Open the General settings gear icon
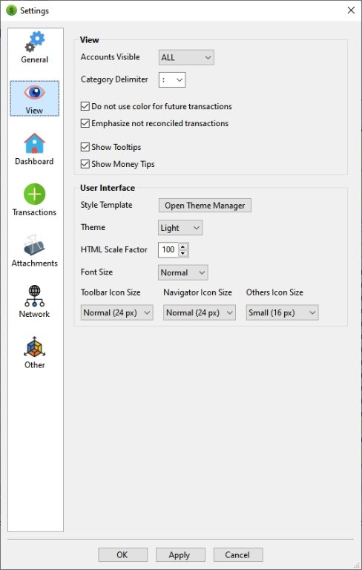Viewport: 362px width, 570px height. point(35,42)
